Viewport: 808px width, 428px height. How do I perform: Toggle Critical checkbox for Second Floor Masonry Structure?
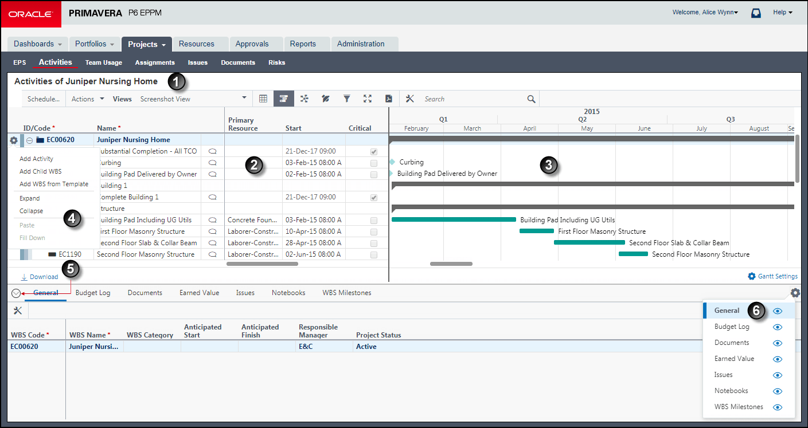pos(374,255)
